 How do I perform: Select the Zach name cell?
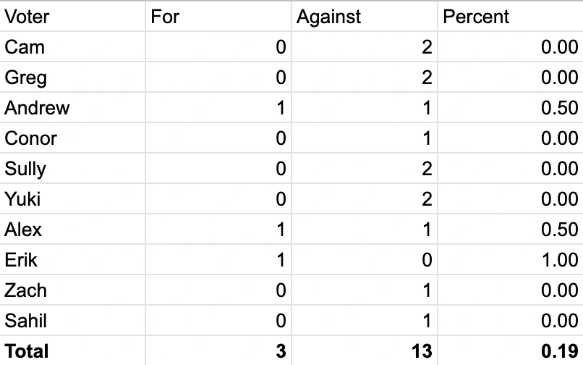[72, 290]
